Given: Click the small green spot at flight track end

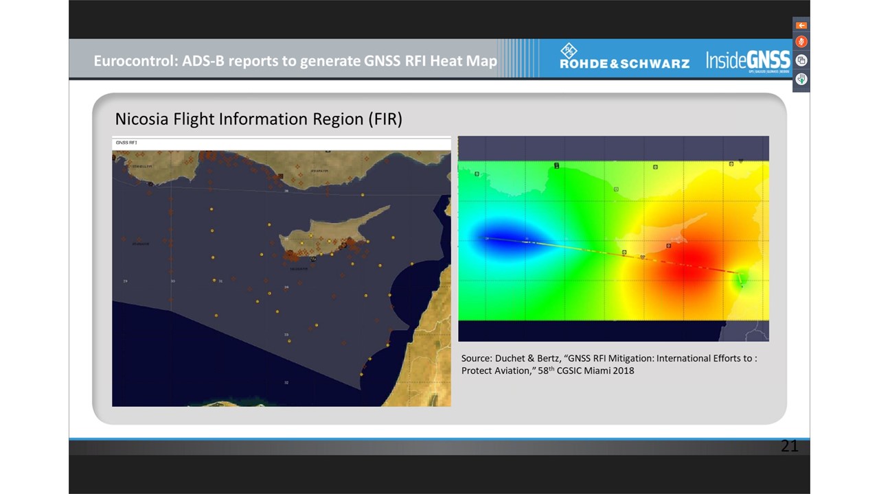Looking at the screenshot, I should (742, 279).
